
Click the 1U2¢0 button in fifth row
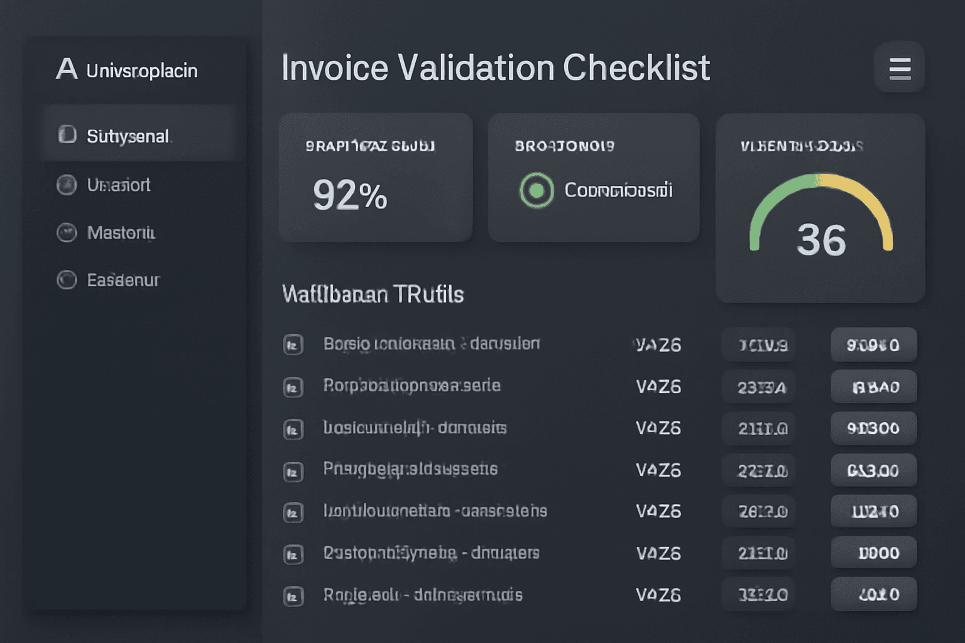[873, 511]
